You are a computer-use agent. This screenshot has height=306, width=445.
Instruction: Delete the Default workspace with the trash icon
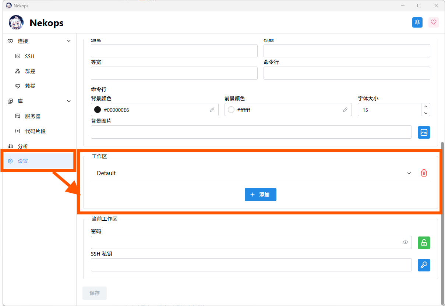pos(424,173)
